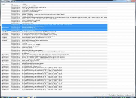The width and height of the screenshot is (136, 98).
Task: Sort the log by the Project column header
Action: (6, 4)
